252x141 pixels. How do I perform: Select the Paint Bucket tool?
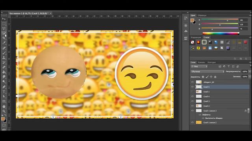tap(4, 72)
